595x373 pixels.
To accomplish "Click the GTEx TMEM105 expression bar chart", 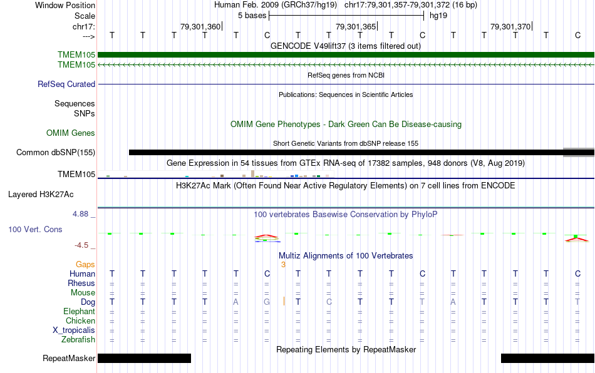I will tap(215, 174).
